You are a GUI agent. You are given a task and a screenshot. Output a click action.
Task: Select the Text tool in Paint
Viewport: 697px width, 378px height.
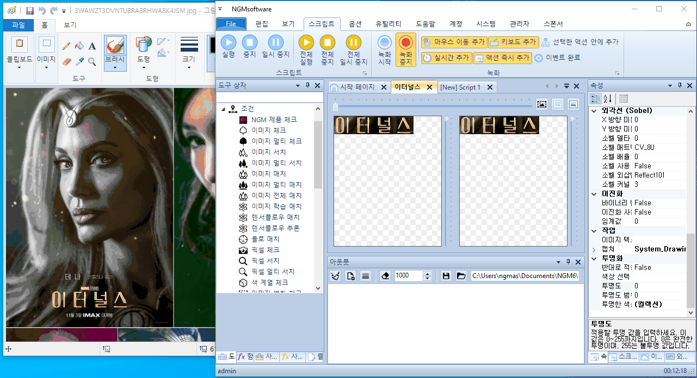(x=92, y=46)
